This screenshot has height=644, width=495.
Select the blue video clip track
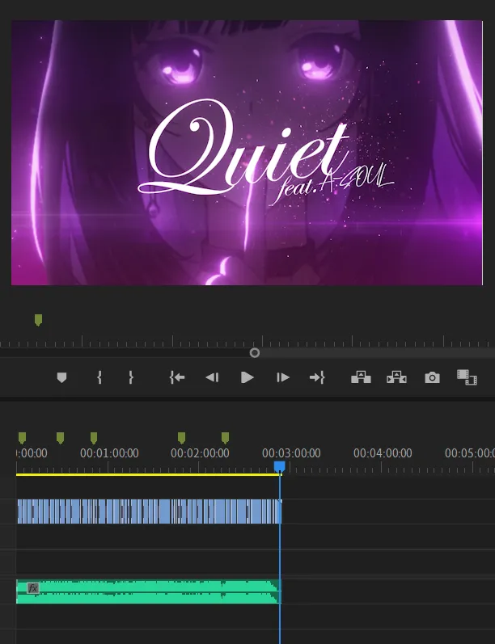pyautogui.click(x=149, y=511)
